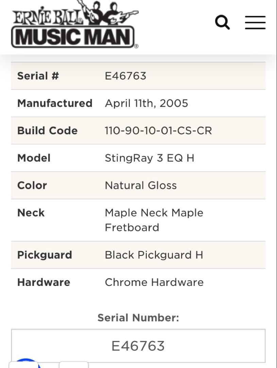Click the Black Pickguard H value
This screenshot has height=368, width=277.
point(154,255)
